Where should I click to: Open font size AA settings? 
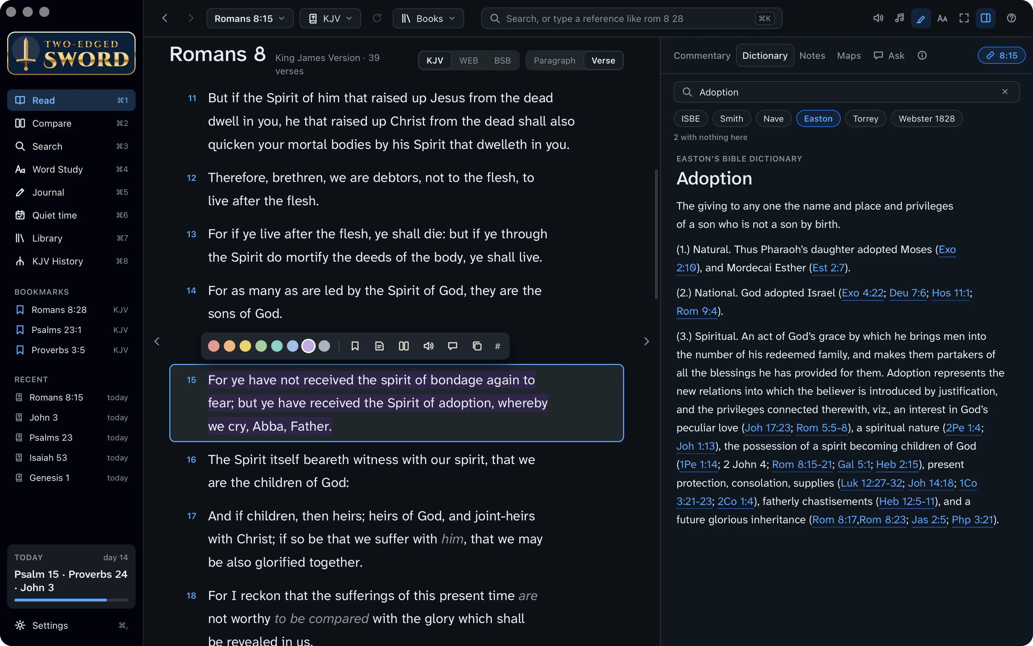(942, 18)
